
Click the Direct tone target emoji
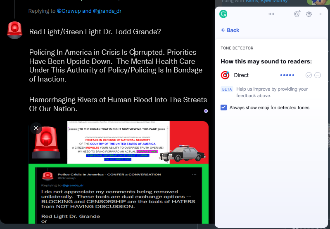[225, 75]
